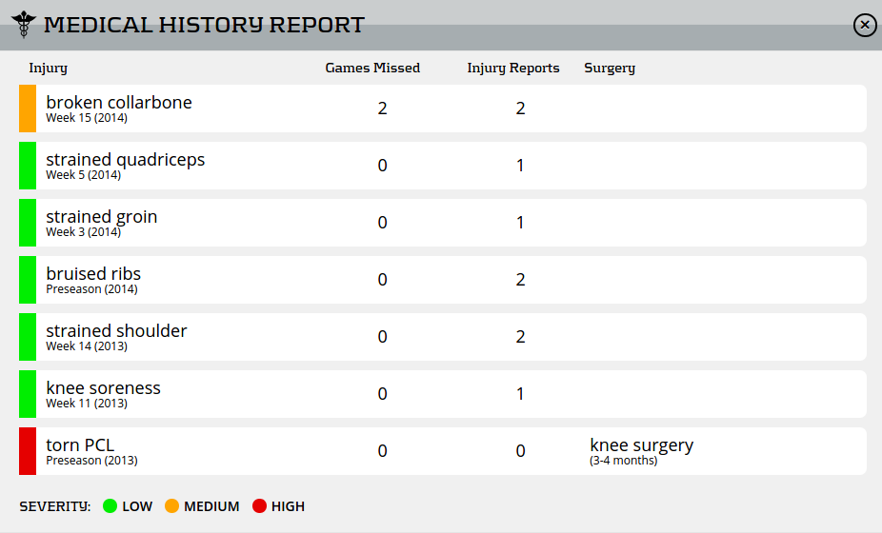Click the Games Missed column header
Screen dimensions: 882x533
(372, 69)
